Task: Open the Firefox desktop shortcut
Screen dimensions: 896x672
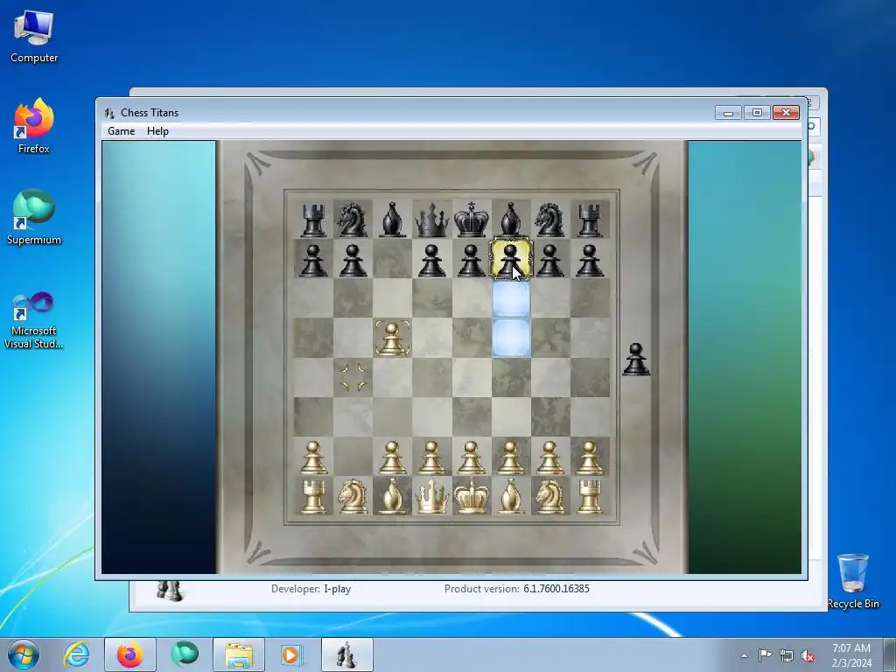Action: (x=34, y=126)
